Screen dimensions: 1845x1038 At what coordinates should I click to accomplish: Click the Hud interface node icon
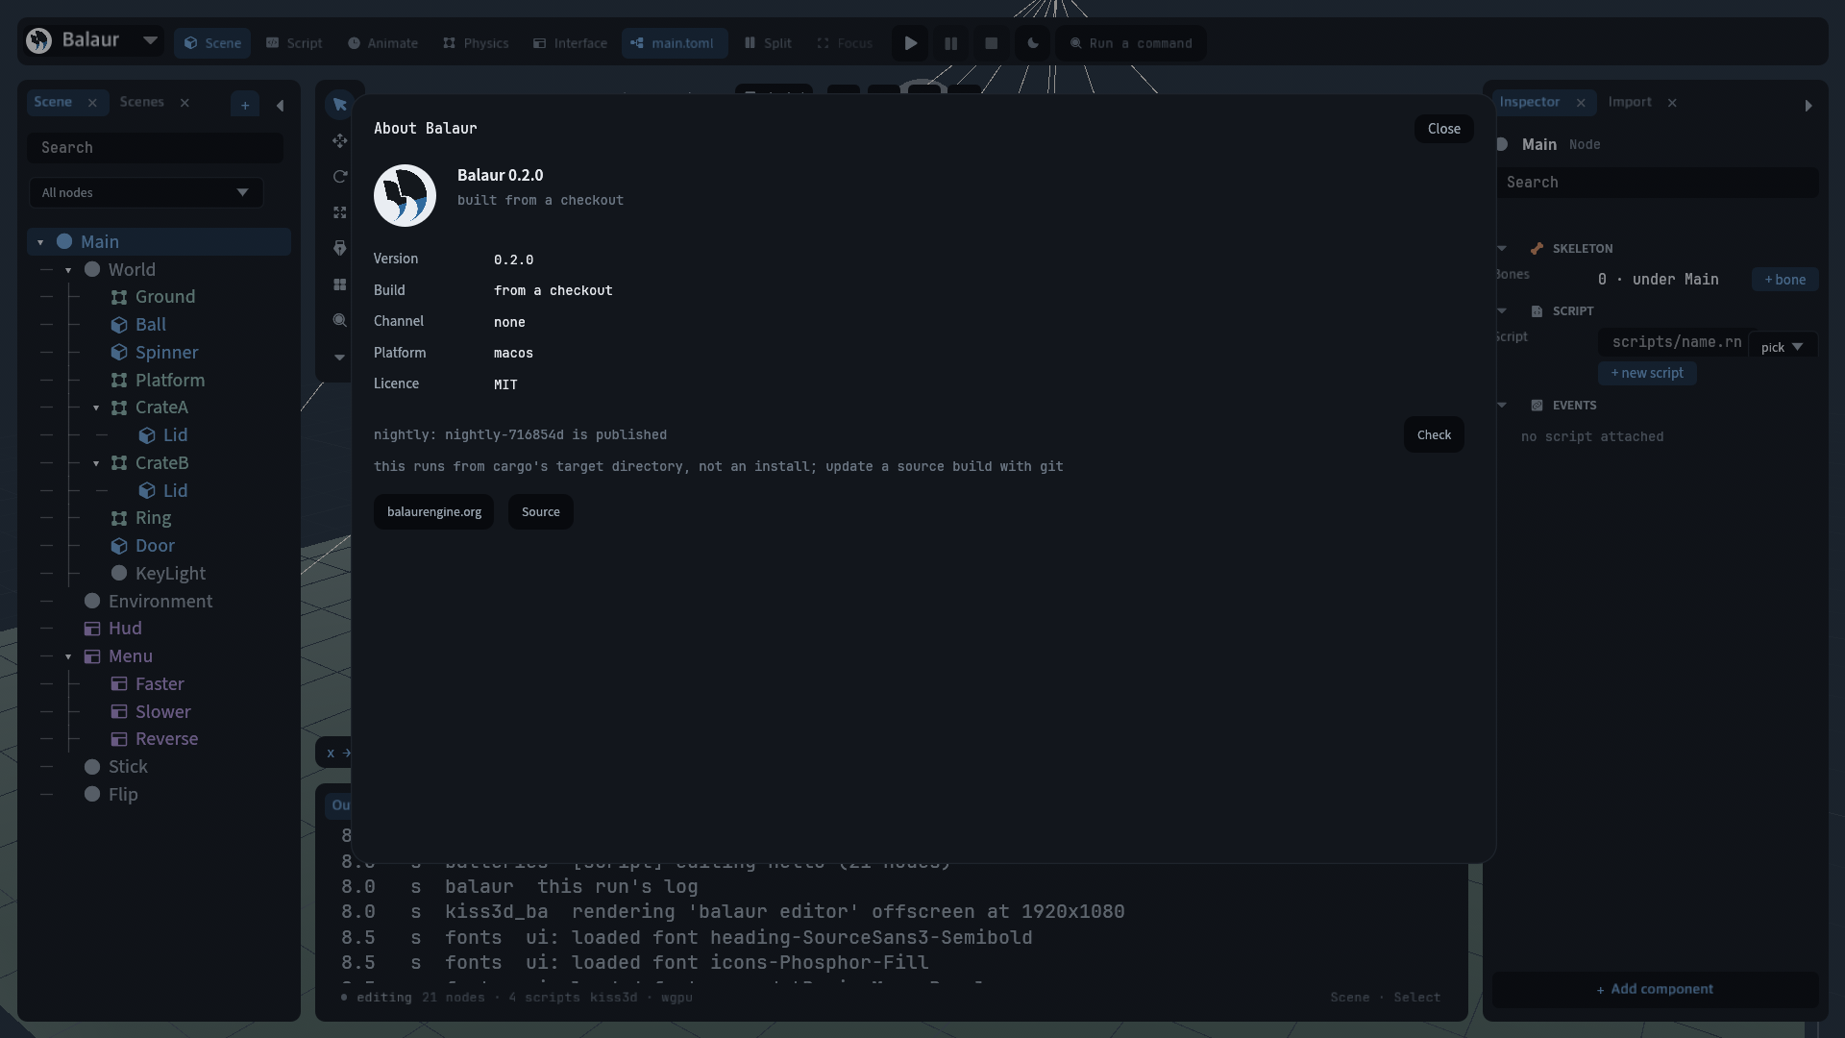coord(92,629)
